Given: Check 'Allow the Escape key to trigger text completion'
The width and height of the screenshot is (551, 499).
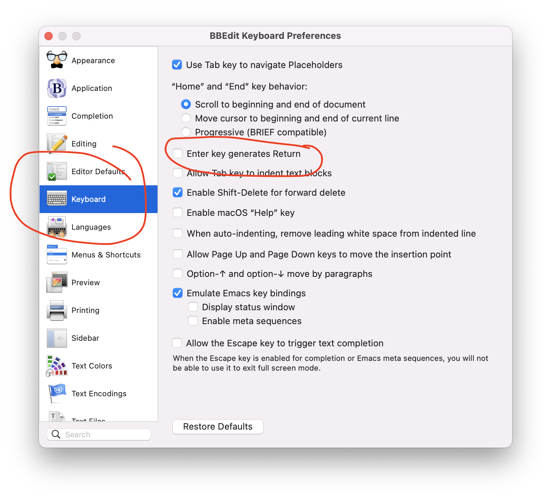Looking at the screenshot, I should 177,343.
